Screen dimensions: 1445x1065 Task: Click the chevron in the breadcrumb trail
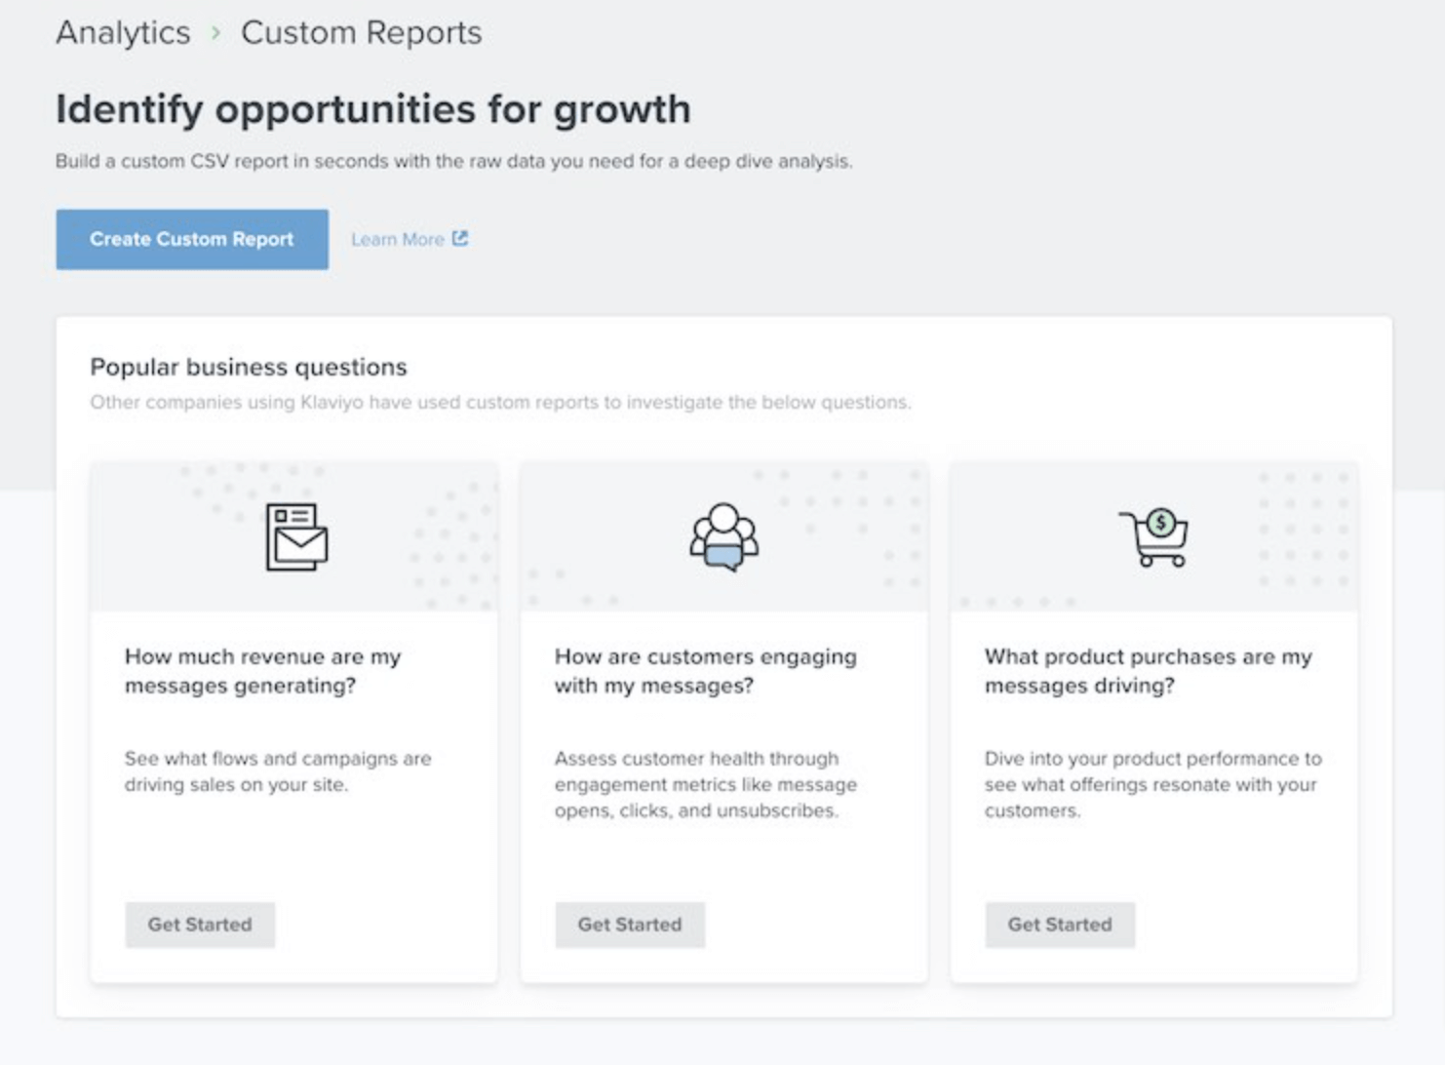214,32
